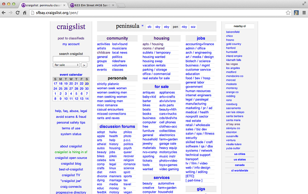Open 'automotive' services
Viewport: 308px width, 194px height.
(166, 184)
